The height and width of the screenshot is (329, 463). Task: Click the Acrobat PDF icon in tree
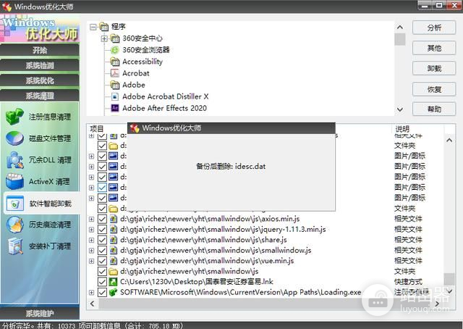(114, 73)
